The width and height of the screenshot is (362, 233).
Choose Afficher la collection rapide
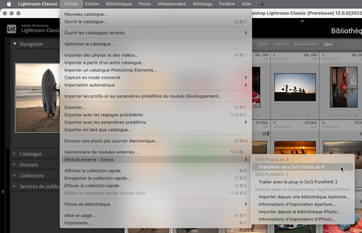(x=156, y=171)
